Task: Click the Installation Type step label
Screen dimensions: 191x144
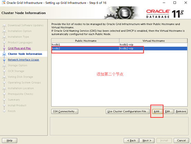Action: (x=18, y=37)
